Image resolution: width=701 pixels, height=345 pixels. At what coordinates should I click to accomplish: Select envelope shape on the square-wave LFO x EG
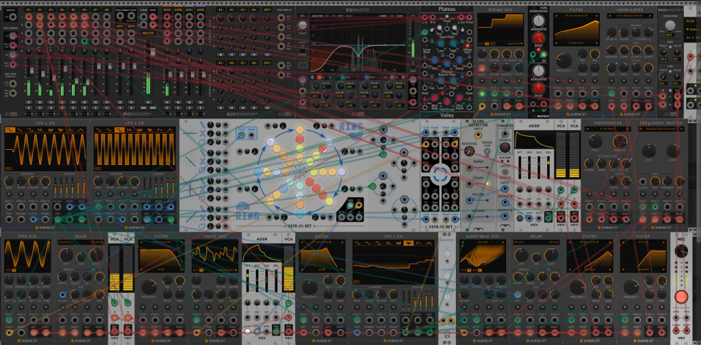[160, 129]
